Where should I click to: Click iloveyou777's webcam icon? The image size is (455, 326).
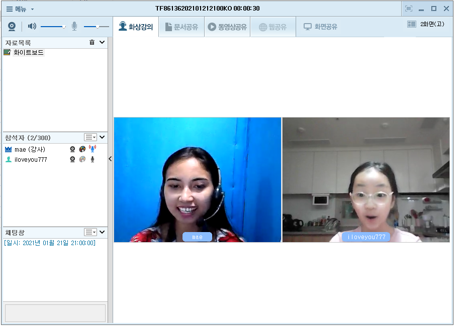[72, 159]
